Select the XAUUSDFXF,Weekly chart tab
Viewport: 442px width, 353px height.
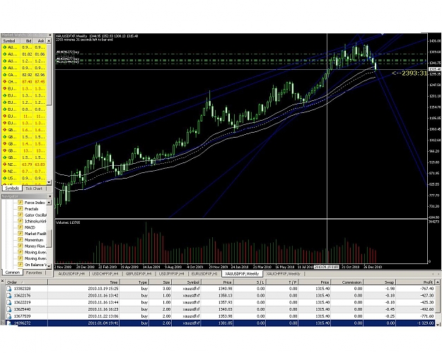[x=242, y=274]
